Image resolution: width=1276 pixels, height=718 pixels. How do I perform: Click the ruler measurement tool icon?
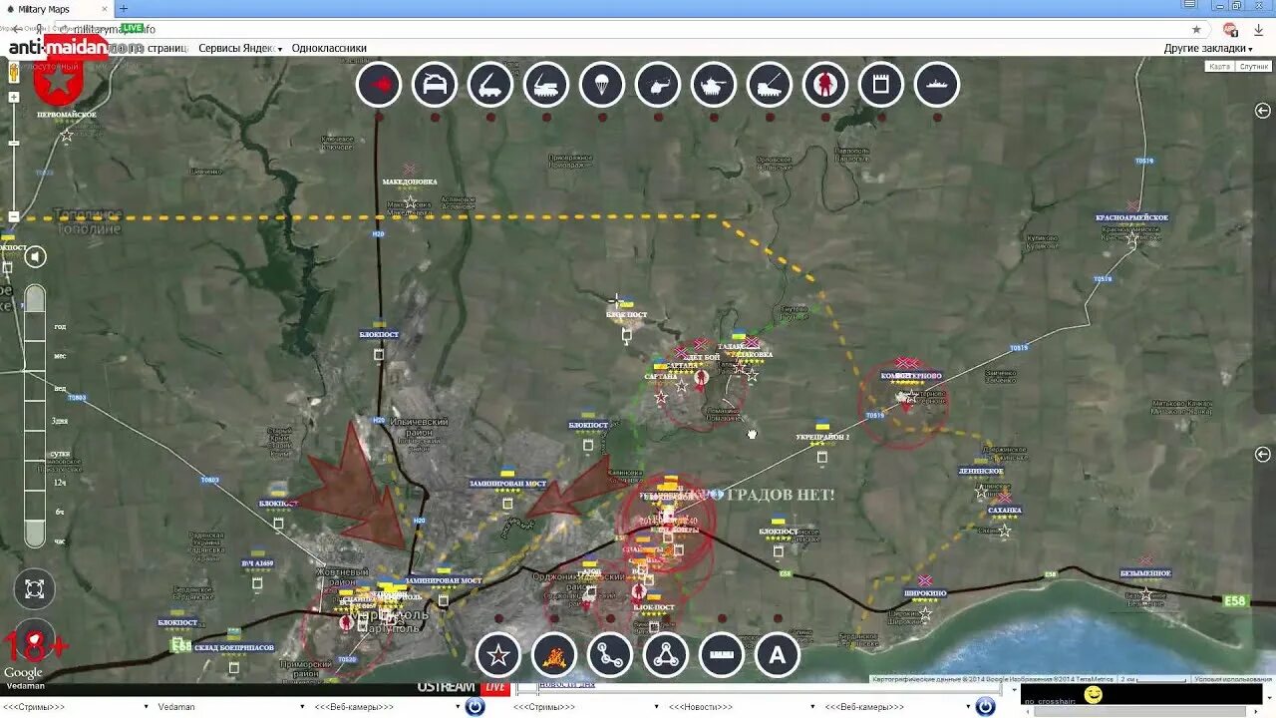(722, 655)
